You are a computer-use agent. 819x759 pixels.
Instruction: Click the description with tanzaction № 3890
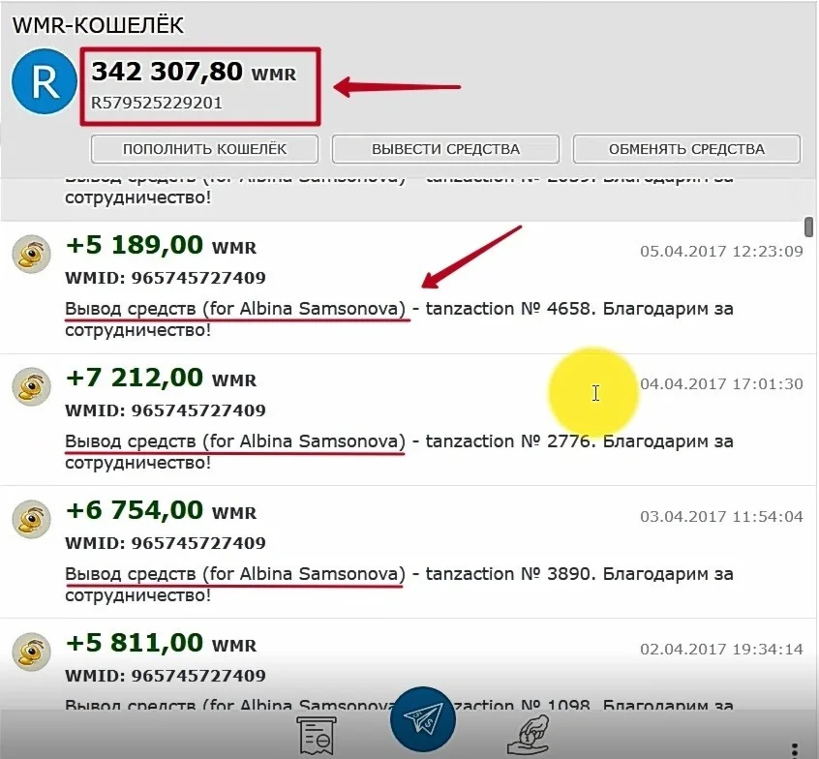tap(399, 585)
